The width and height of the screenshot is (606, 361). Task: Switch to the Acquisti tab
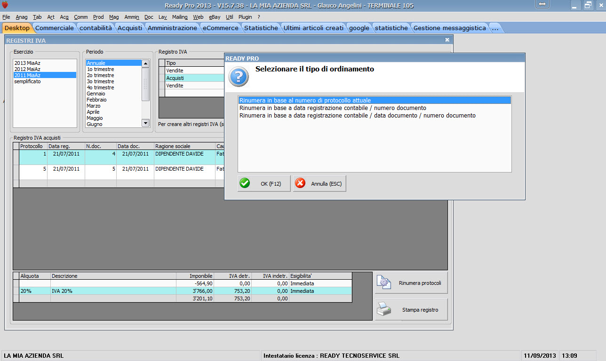[130, 28]
